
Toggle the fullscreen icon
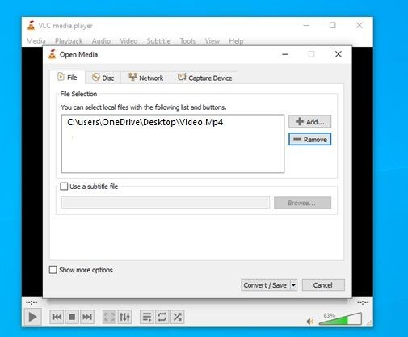109,317
